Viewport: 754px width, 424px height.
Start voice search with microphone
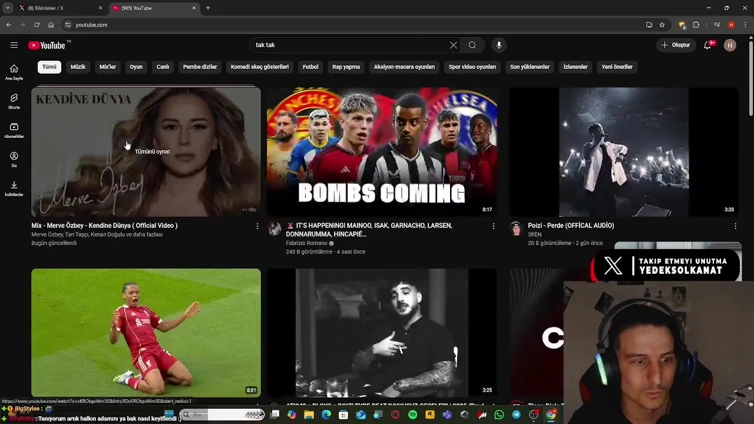pos(499,45)
